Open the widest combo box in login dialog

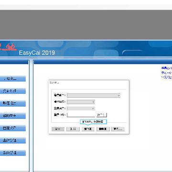pyautogui.click(x=94, y=96)
